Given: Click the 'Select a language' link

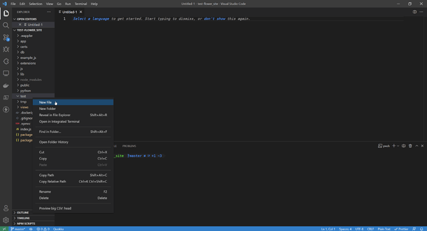Looking at the screenshot, I should [x=91, y=19].
